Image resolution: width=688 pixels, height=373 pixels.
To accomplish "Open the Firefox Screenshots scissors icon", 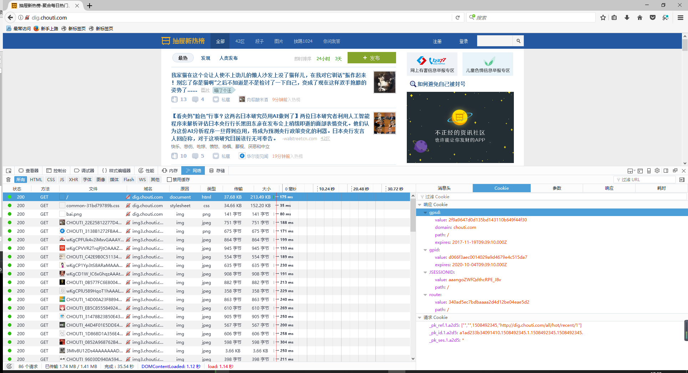I will pos(666,17).
